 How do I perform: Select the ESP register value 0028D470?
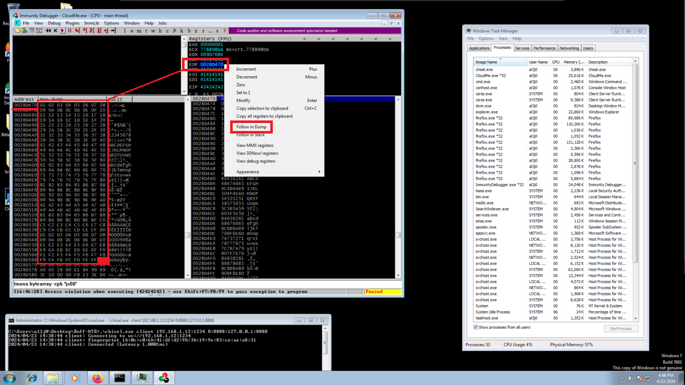(x=212, y=65)
